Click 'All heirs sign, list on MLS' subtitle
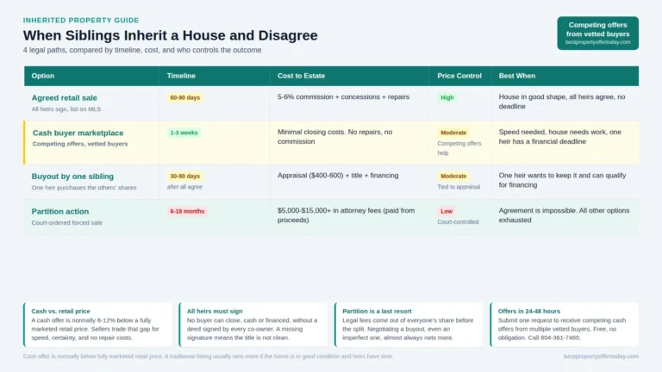 [66, 108]
